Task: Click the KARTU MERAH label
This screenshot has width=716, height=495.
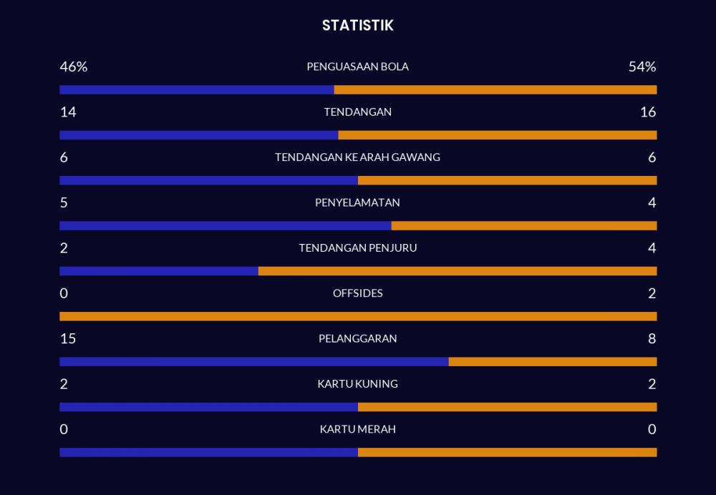Action: pyautogui.click(x=357, y=429)
